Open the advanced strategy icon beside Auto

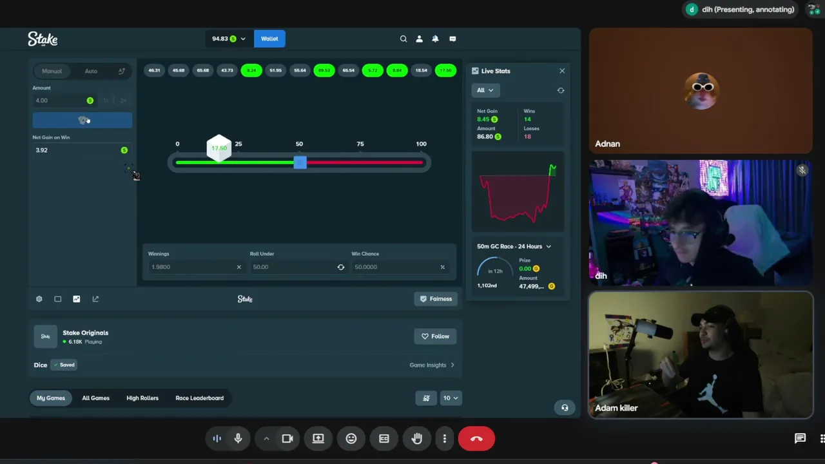121,71
